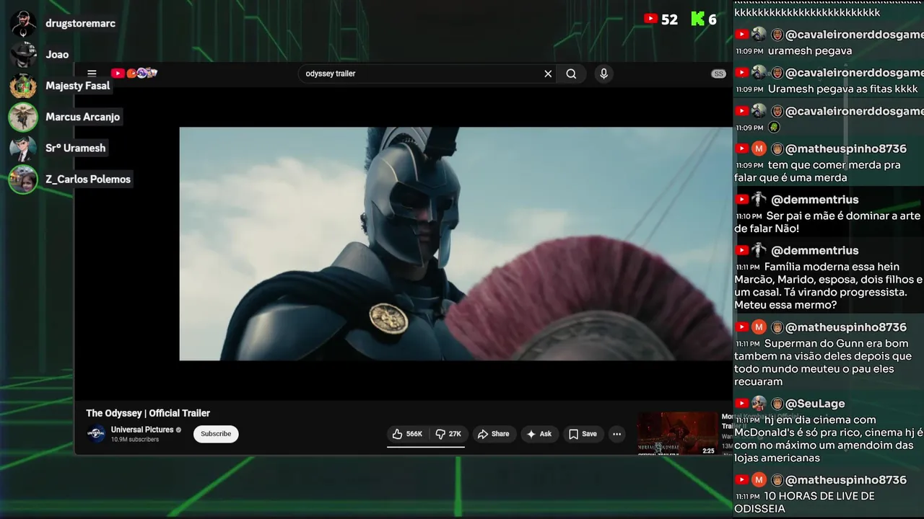The height and width of the screenshot is (519, 924).
Task: Click 'The Odyssey | Official Trailer' title
Action: click(148, 413)
